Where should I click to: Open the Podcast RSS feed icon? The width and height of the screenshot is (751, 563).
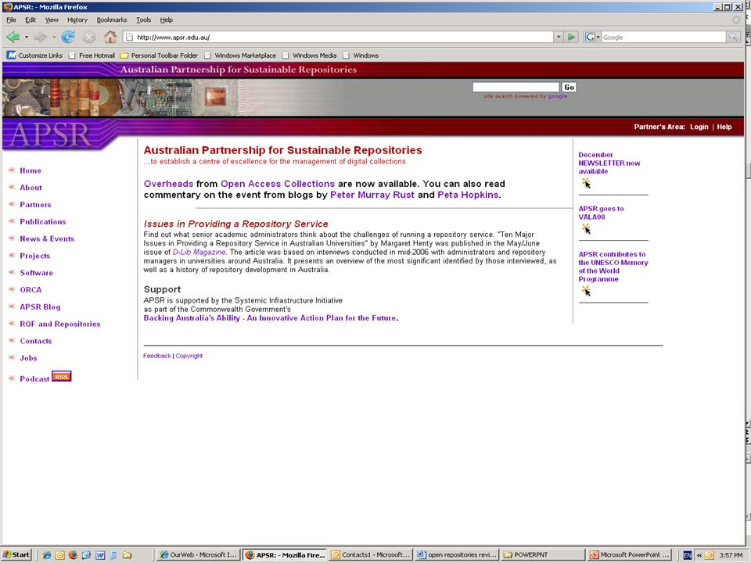61,376
